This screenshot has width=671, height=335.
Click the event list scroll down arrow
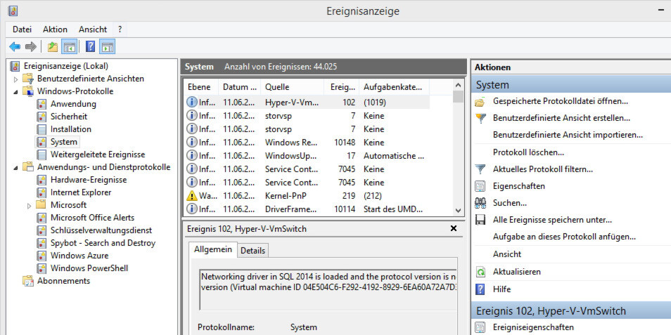pyautogui.click(x=458, y=210)
